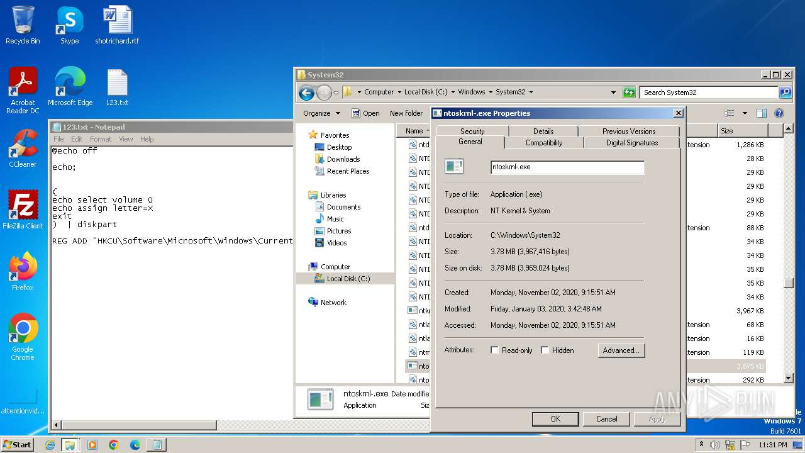Open the Recycle Bin desktop icon
Viewport: 805px width, 453px height.
pos(23,25)
